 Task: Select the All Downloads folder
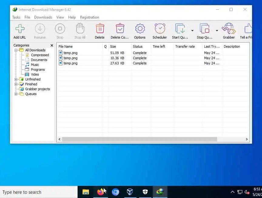point(35,50)
